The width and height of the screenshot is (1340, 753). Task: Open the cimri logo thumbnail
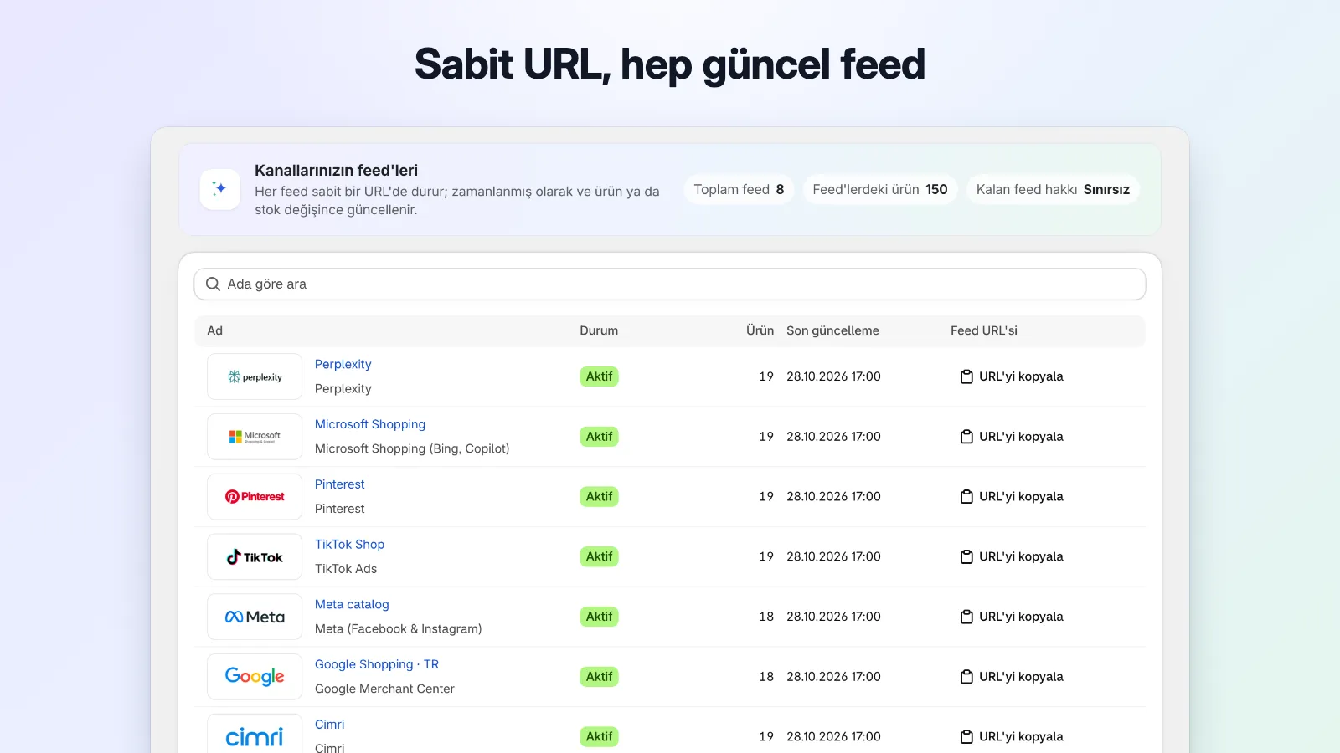tap(255, 734)
